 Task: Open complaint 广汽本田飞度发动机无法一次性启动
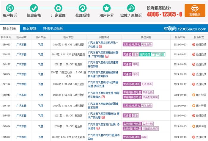click(x=103, y=45)
